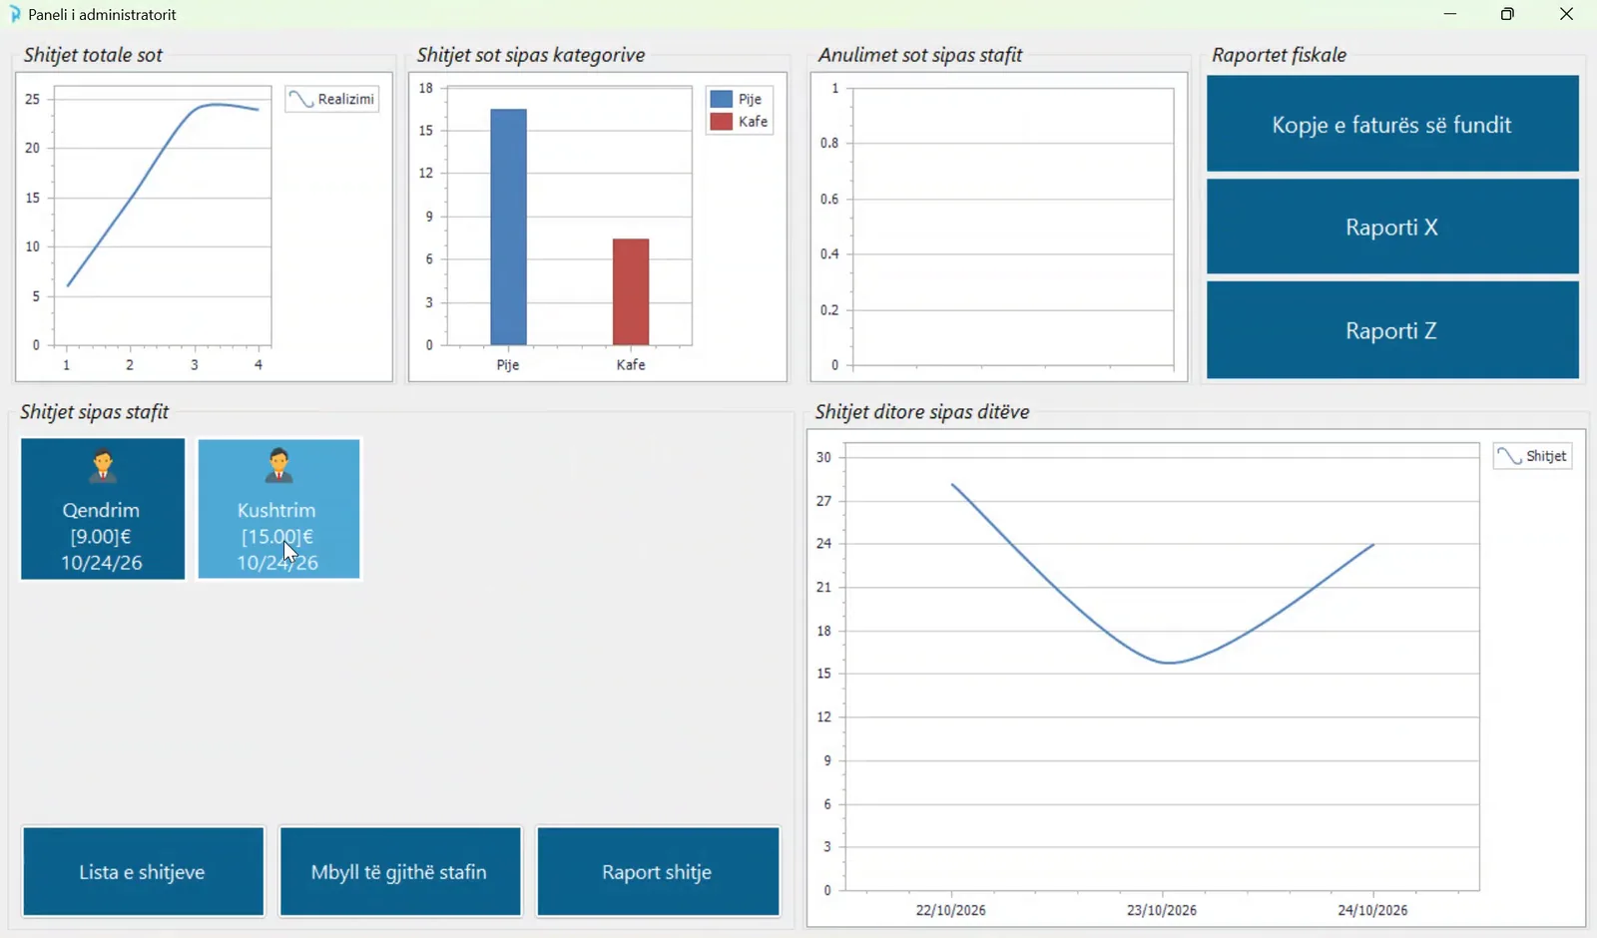Click the app logo in title bar
This screenshot has width=1597, height=938.
[14, 14]
